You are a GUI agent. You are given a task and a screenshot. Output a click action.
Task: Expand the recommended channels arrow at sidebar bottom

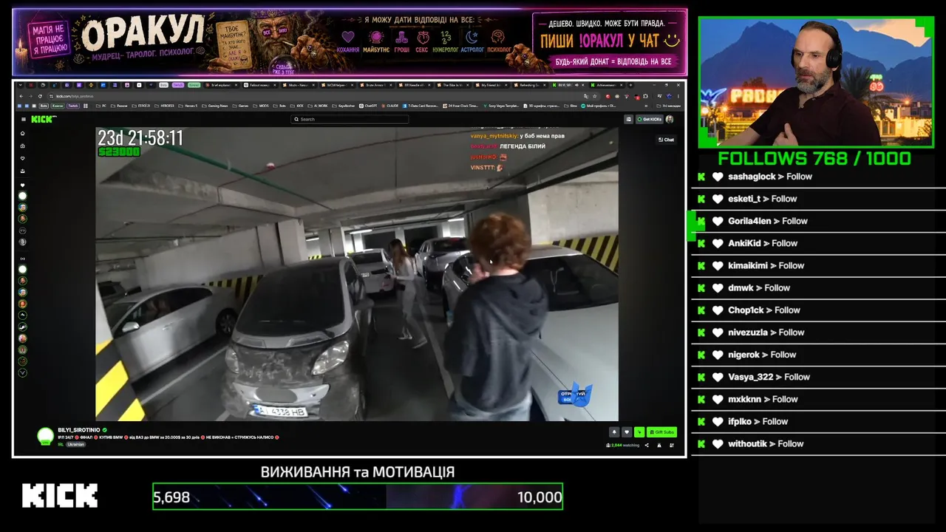tap(23, 372)
